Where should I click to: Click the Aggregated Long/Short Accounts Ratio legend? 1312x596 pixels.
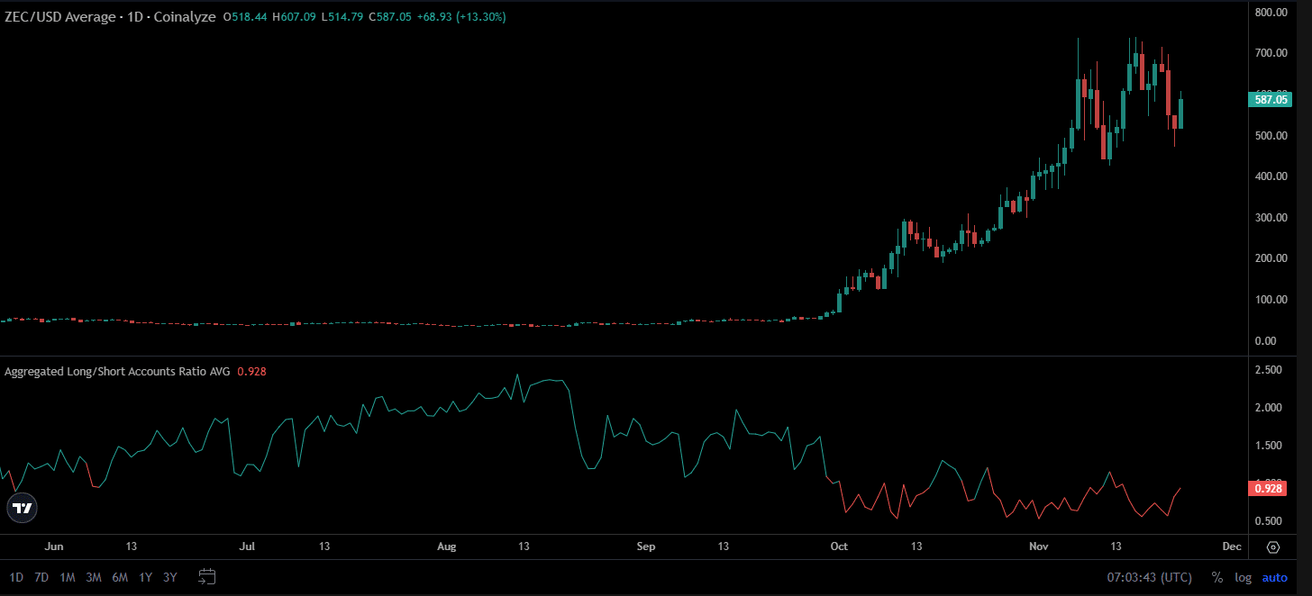(x=117, y=371)
